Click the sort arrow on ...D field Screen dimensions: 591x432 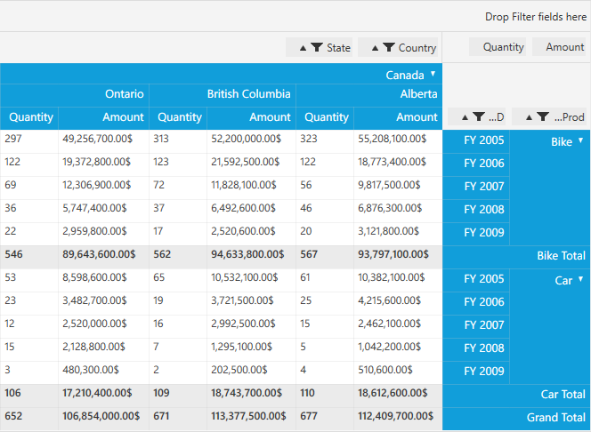465,117
